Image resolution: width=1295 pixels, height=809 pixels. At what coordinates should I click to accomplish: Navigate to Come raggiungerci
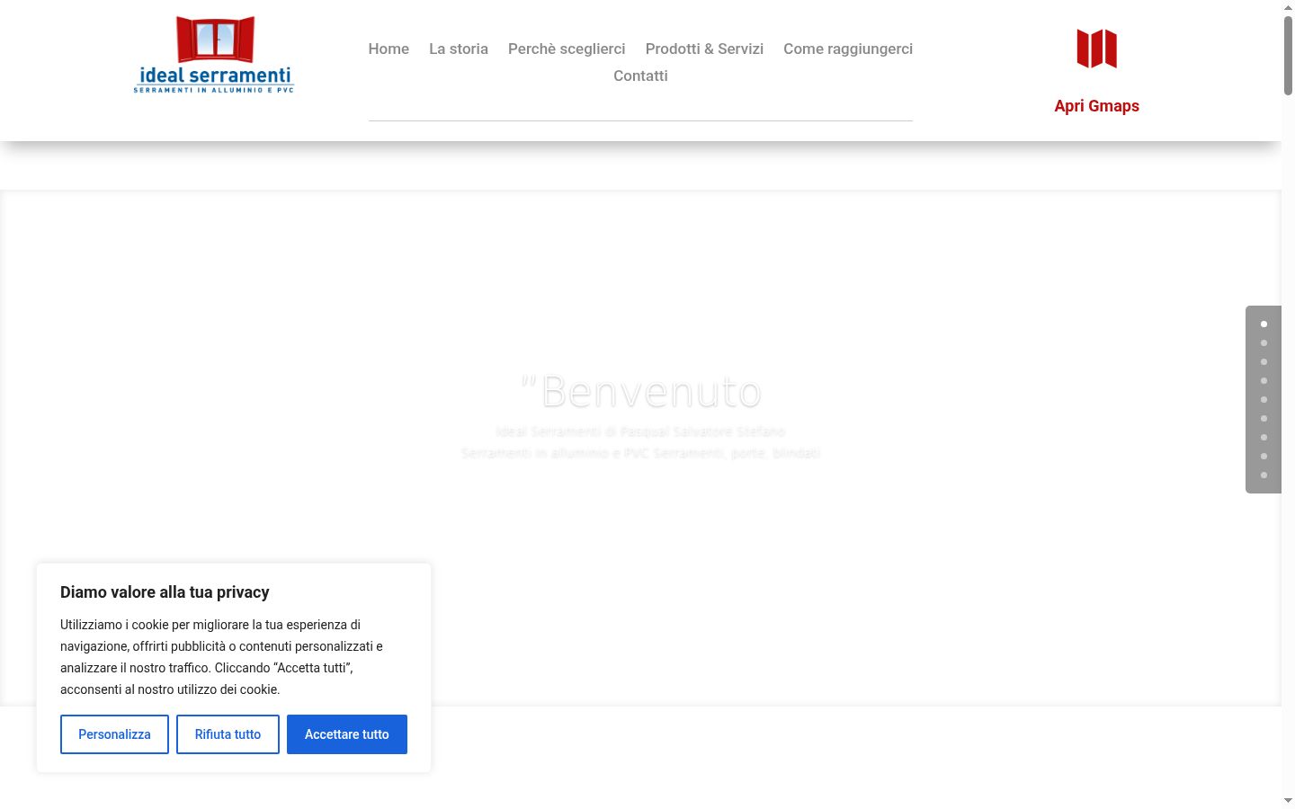(x=848, y=49)
